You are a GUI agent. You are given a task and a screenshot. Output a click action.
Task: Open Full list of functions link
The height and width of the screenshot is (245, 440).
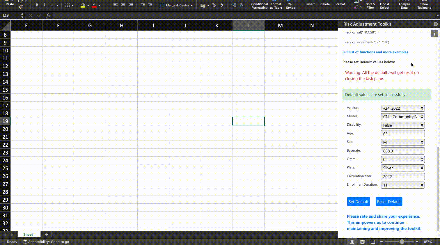(x=375, y=52)
